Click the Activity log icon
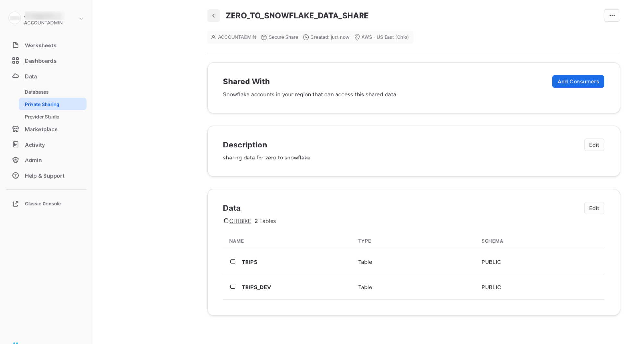634x344 pixels. (15, 145)
